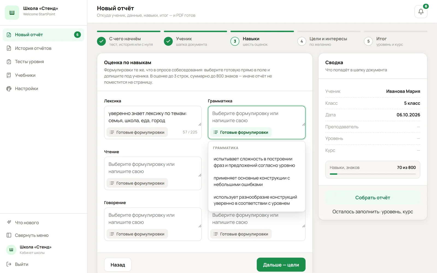Screen dimensions: 437x273
Task: Open Настройки section
Action: (x=43, y=88)
